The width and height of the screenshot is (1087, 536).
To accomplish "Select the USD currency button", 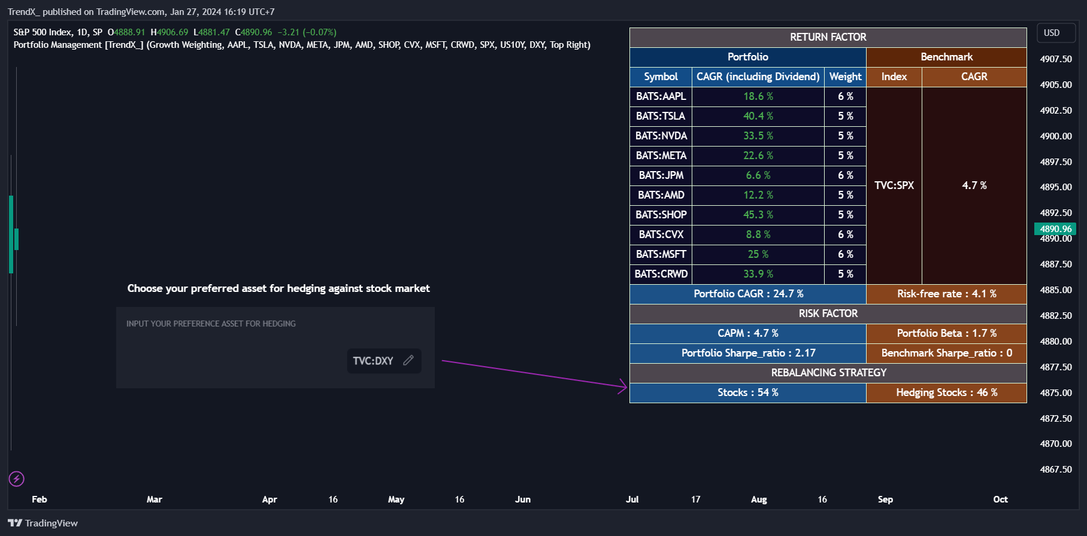I will click(x=1056, y=33).
